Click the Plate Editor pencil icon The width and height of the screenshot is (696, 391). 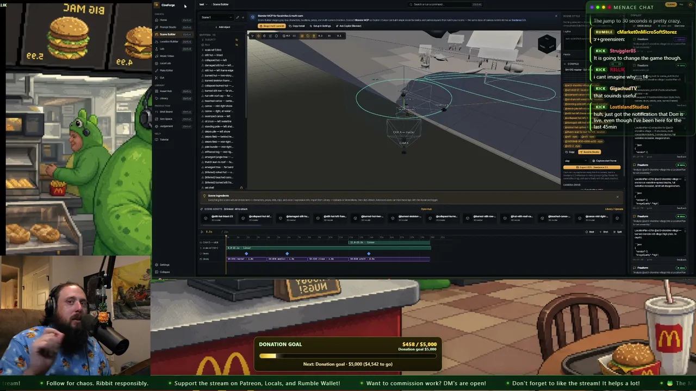click(157, 71)
